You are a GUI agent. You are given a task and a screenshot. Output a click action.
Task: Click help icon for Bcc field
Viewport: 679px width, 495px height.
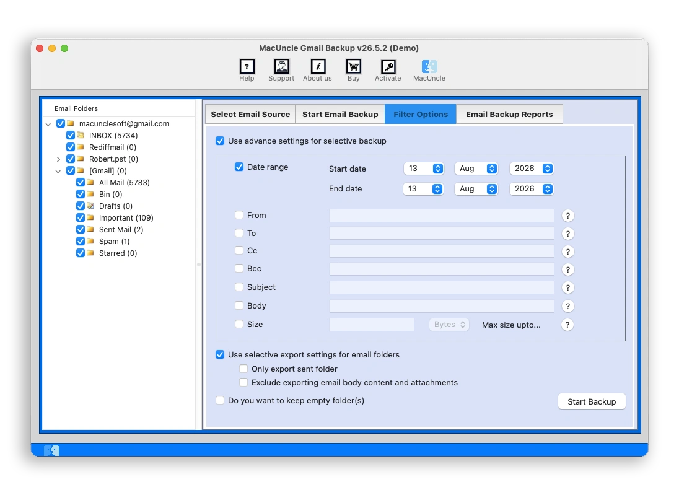(x=567, y=270)
